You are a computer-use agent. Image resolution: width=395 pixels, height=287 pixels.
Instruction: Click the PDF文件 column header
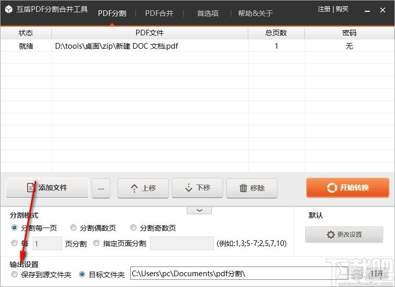[x=150, y=33]
